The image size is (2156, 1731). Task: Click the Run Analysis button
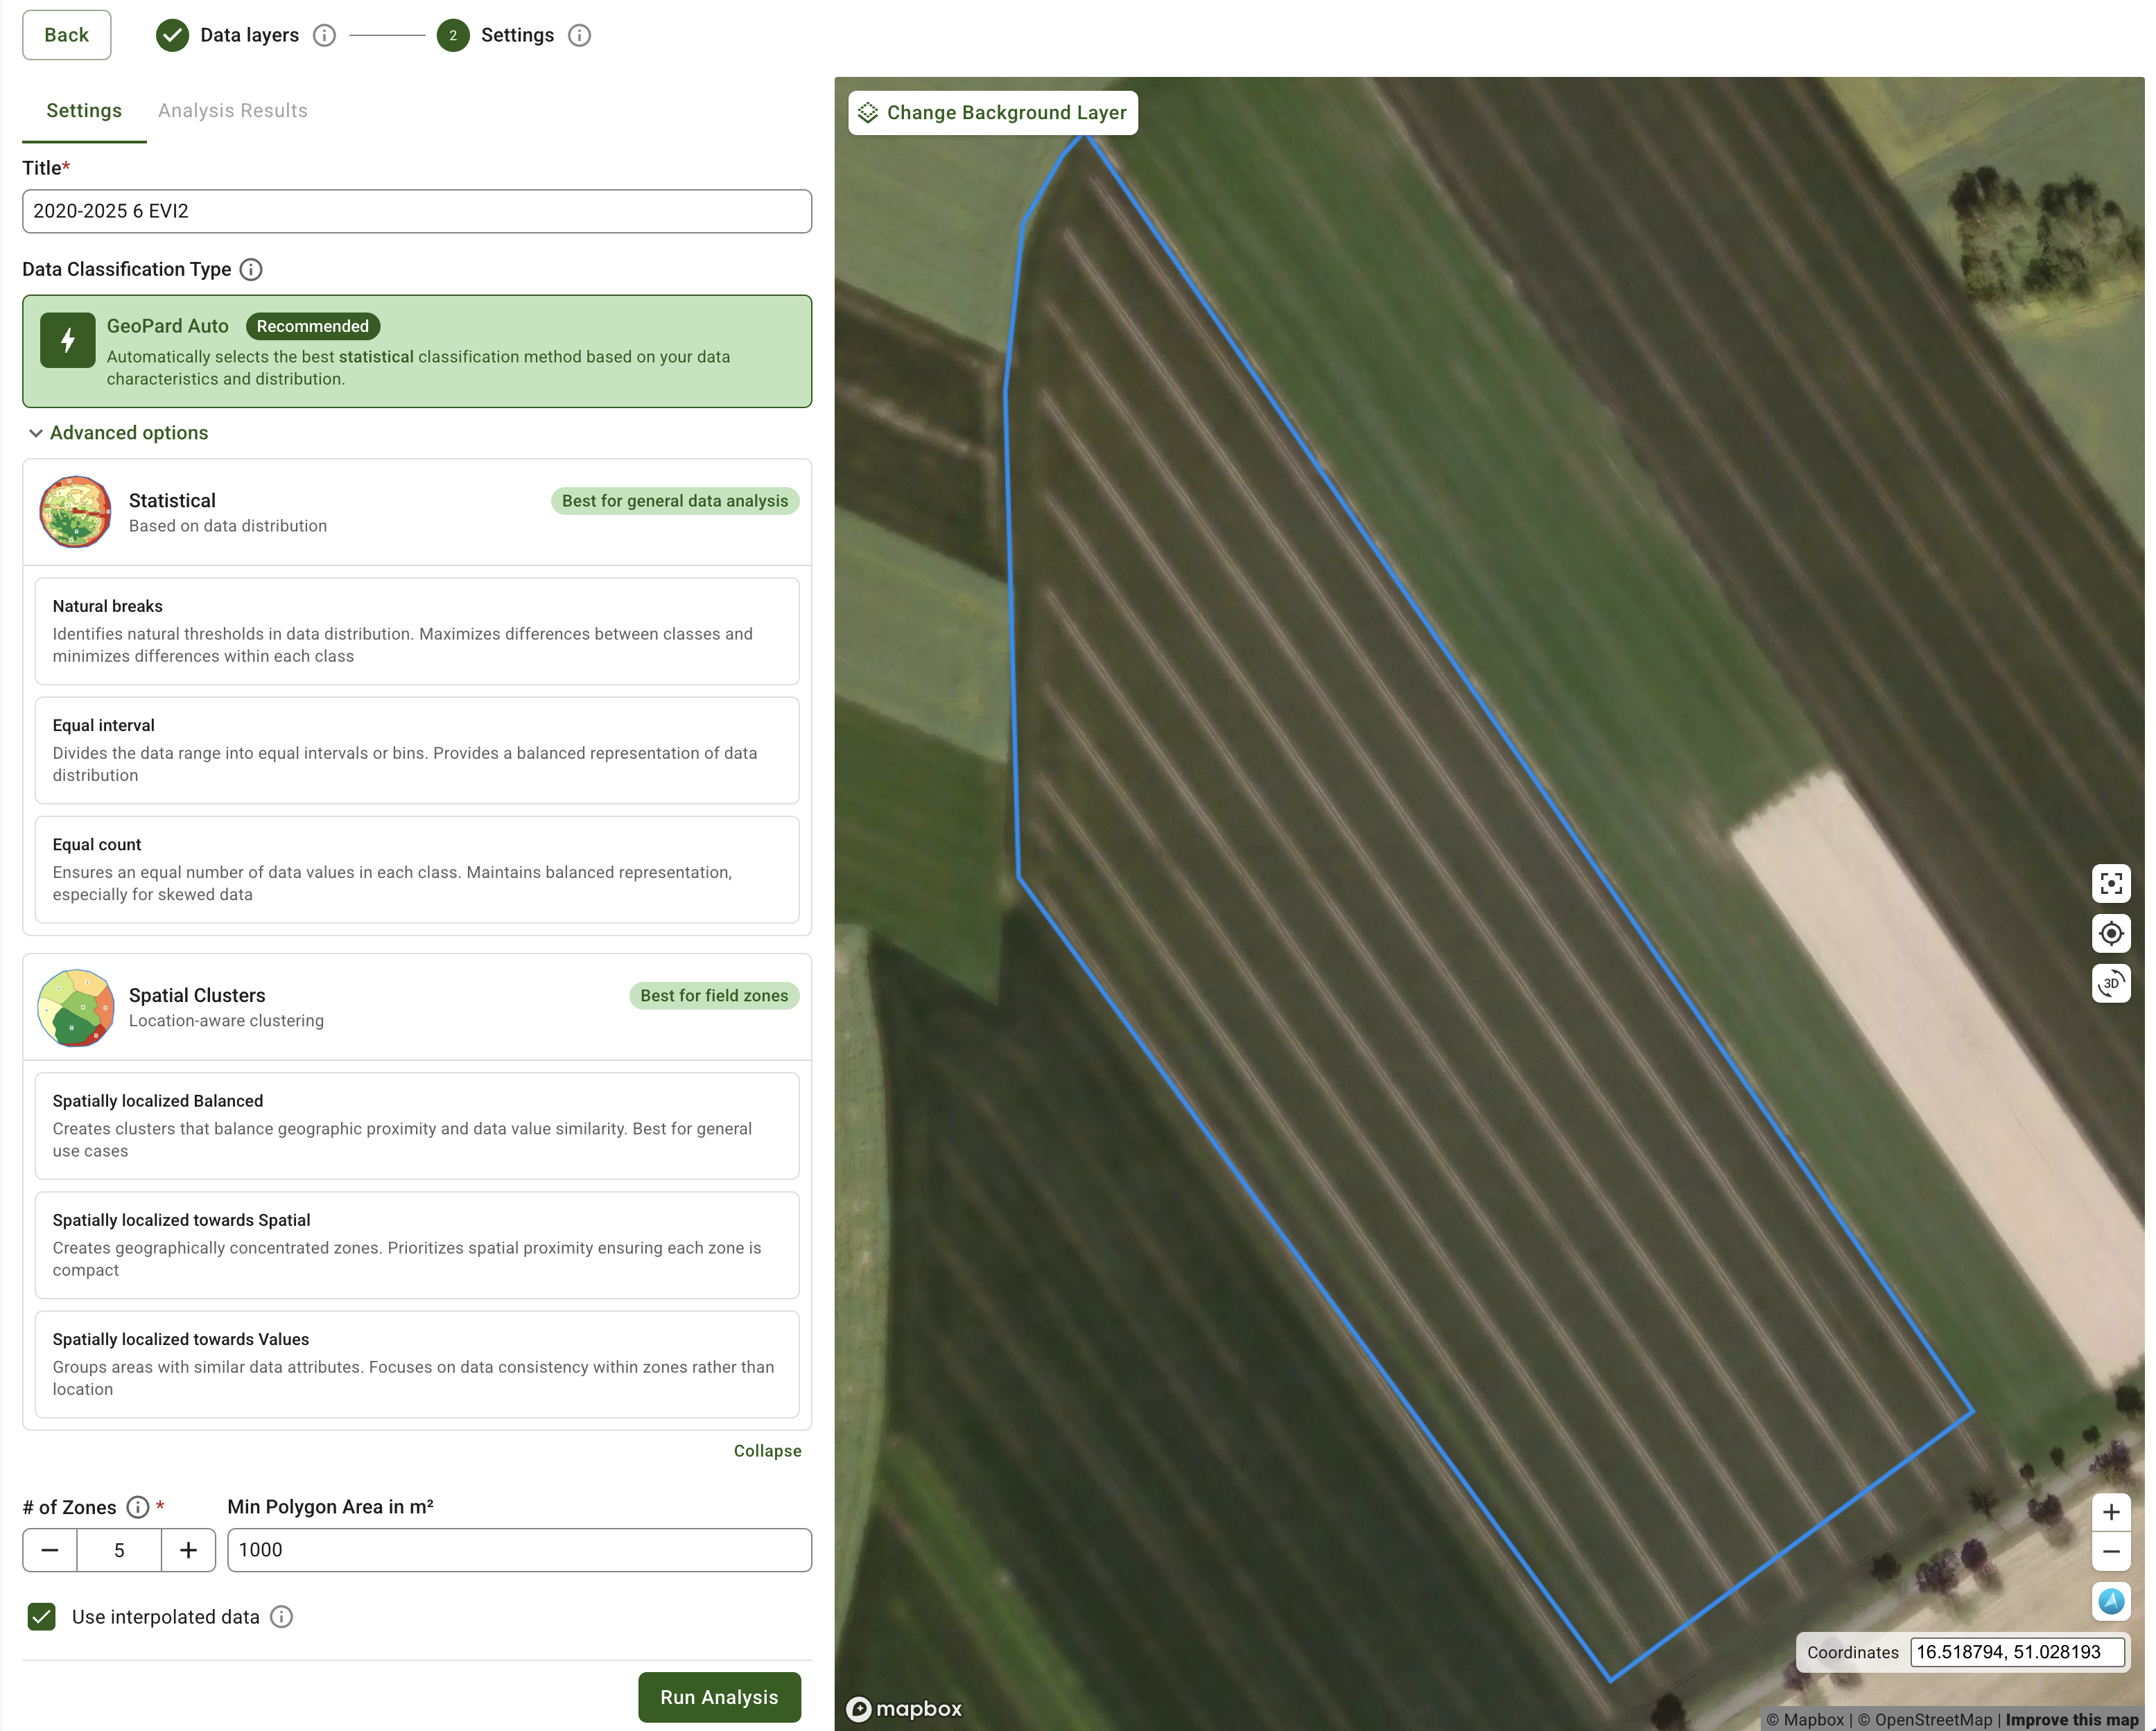pyautogui.click(x=718, y=1697)
